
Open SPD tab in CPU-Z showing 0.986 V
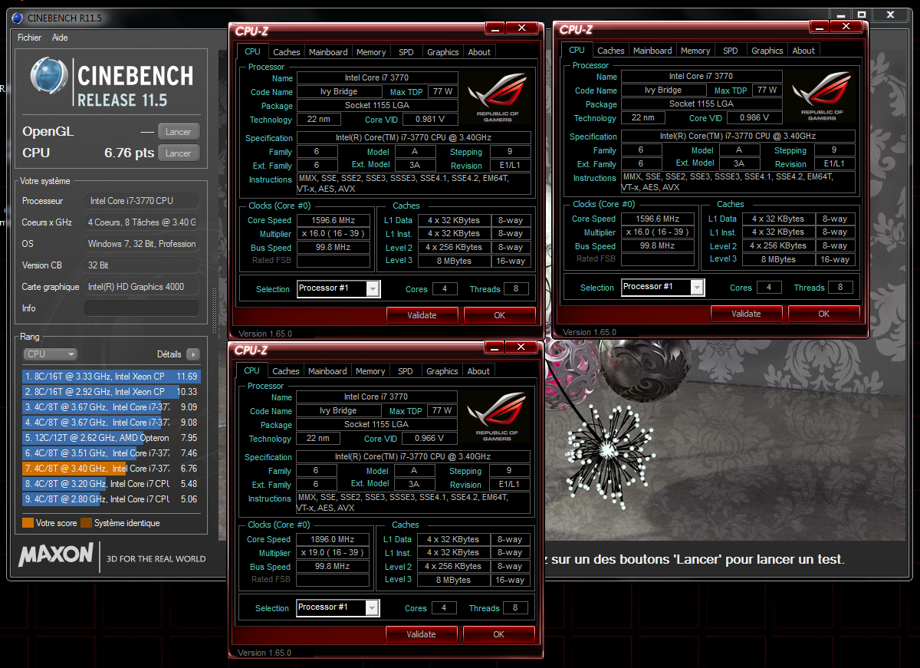pos(731,51)
